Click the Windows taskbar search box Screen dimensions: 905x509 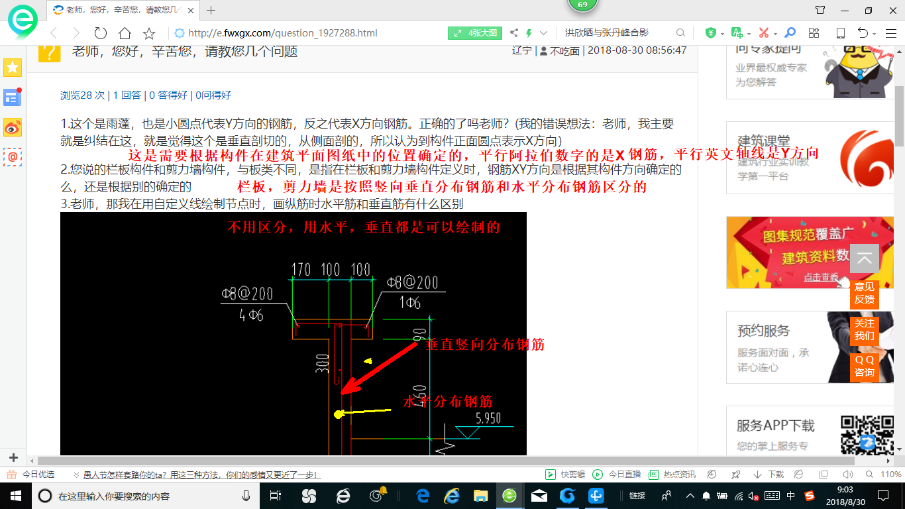point(146,496)
